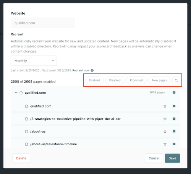
Task: Click the Delete button
Action: click(21, 158)
